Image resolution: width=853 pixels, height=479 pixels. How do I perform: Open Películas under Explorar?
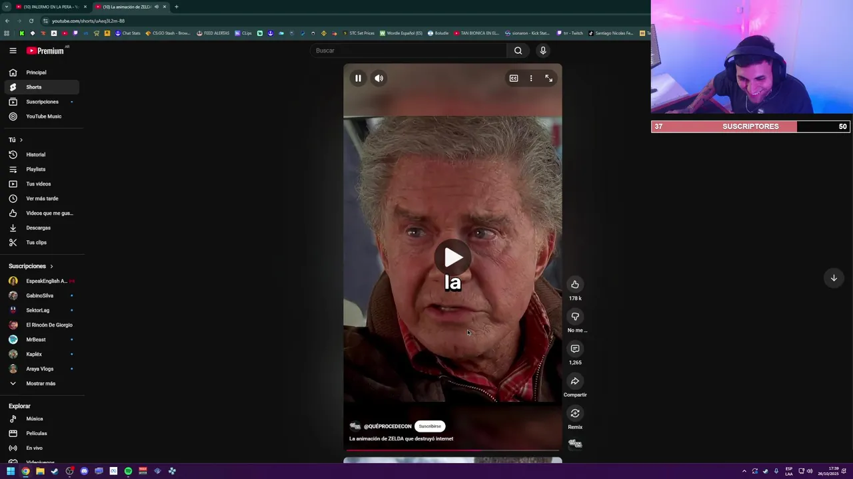[42, 434]
